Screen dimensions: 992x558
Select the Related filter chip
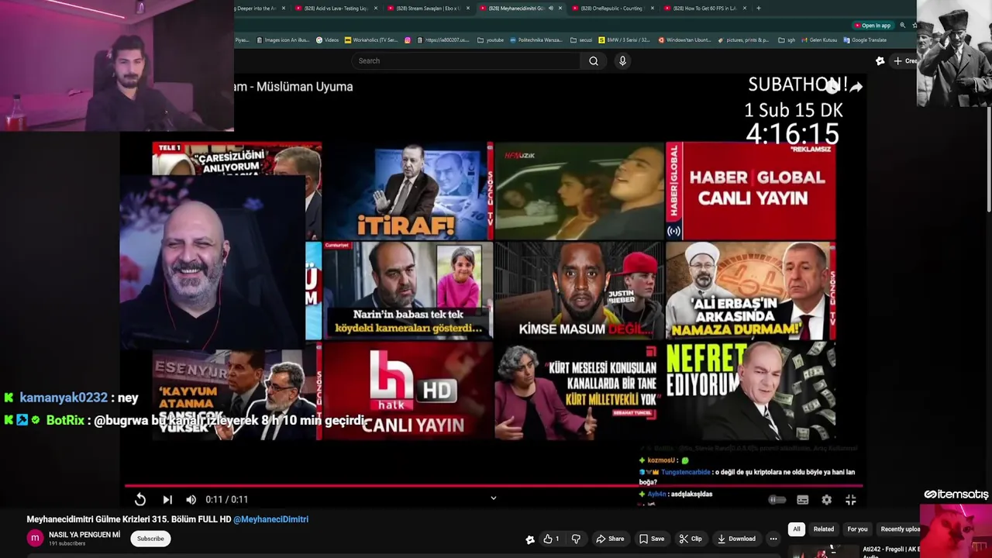pyautogui.click(x=824, y=529)
